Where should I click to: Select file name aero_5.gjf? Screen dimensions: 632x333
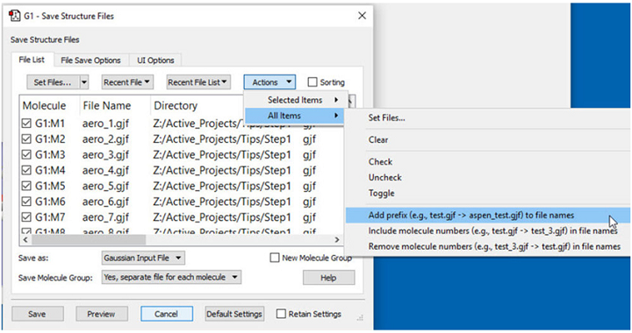tap(105, 186)
